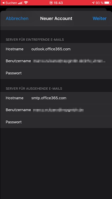
Task: Tap the 93 % battery percentage text
Action: [x=100, y=3]
